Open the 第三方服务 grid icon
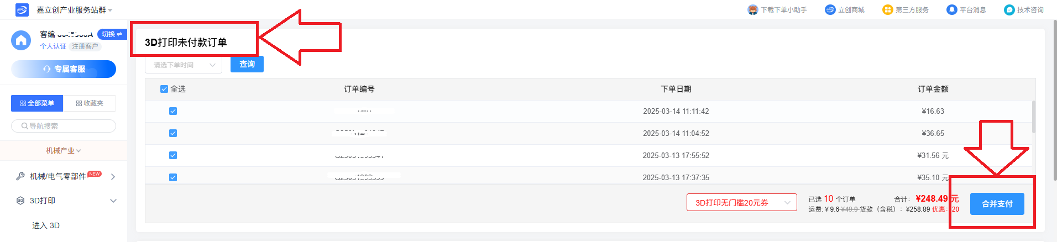Image resolution: width=1057 pixels, height=242 pixels. [x=888, y=10]
